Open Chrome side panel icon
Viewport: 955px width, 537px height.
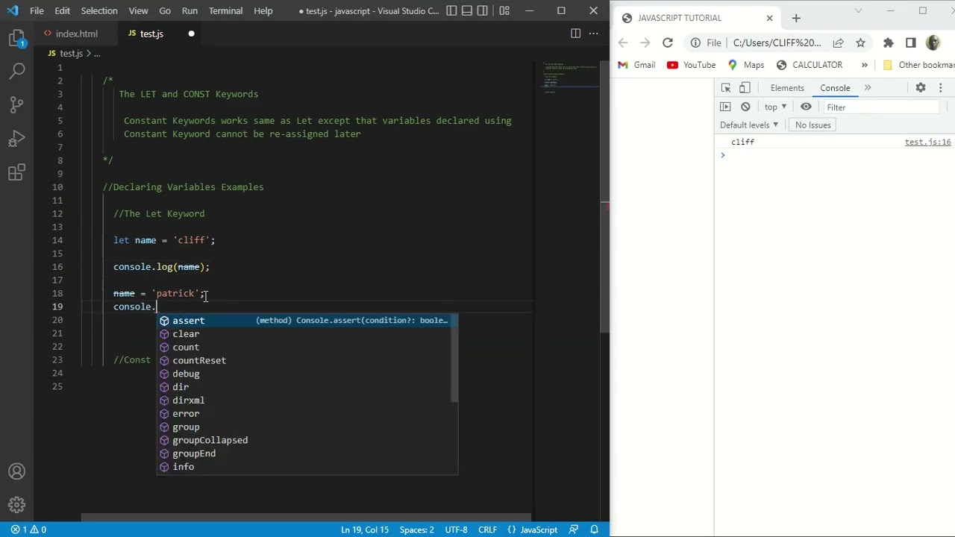pyautogui.click(x=911, y=43)
